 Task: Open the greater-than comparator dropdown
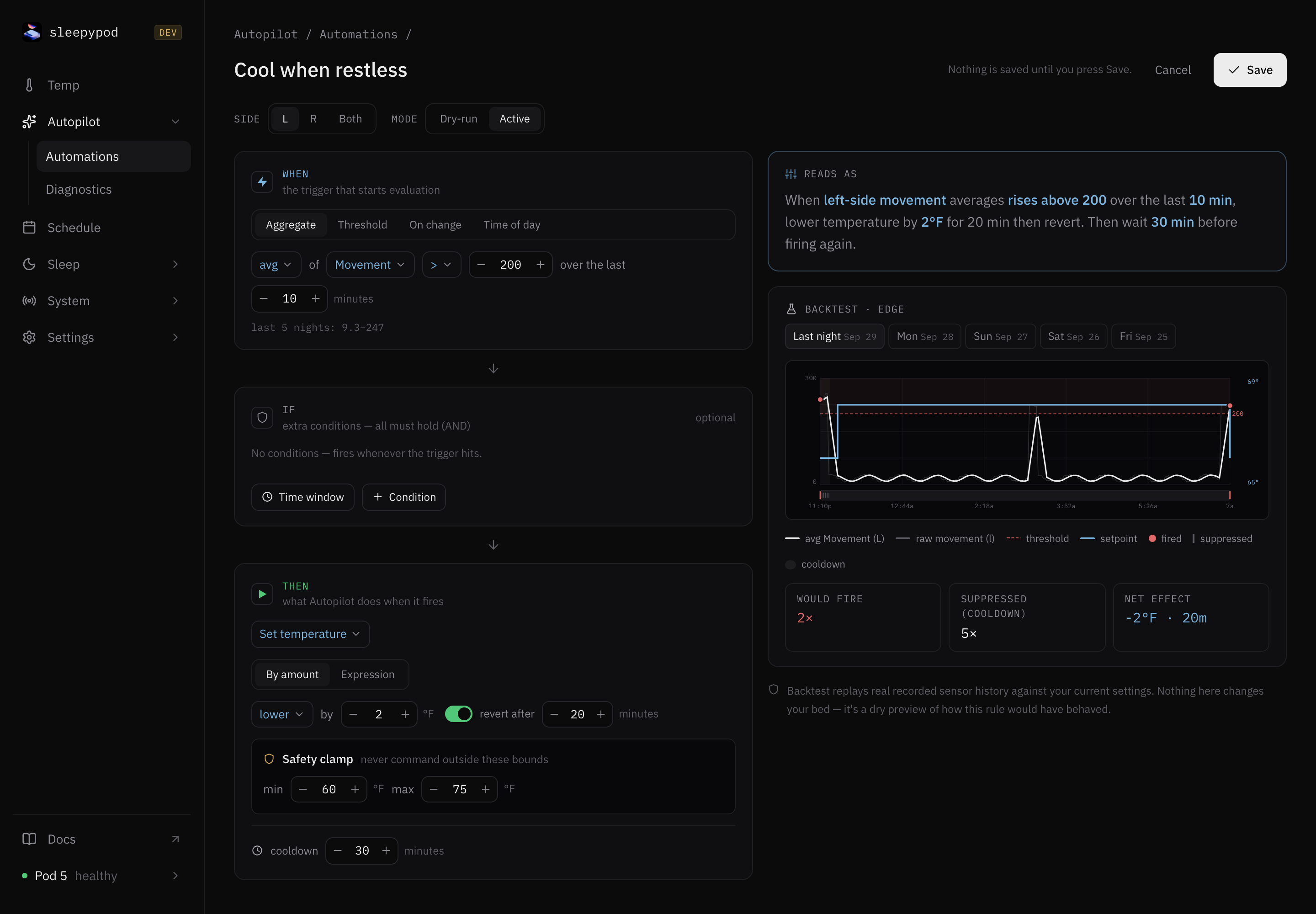tap(441, 265)
